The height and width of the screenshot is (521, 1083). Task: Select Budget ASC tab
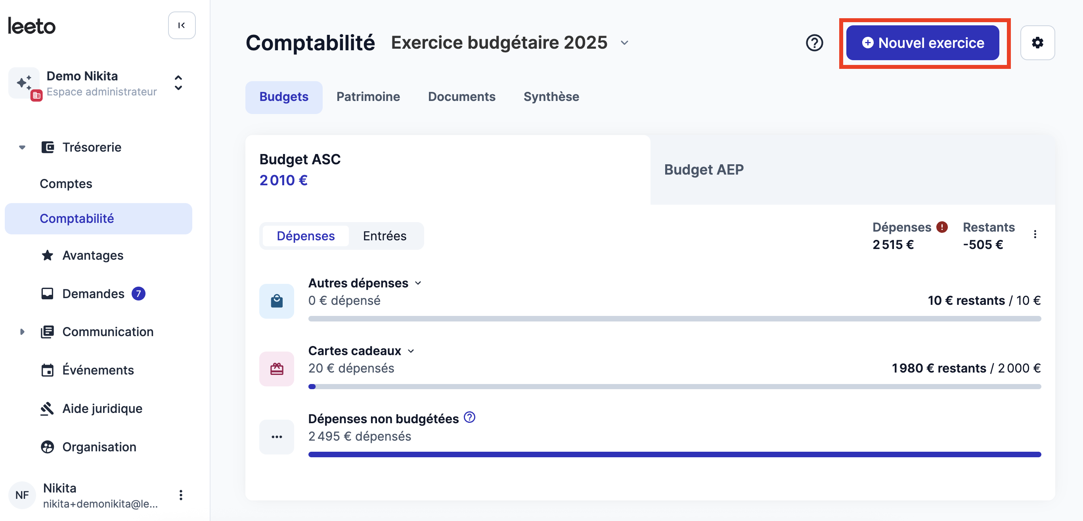tap(448, 169)
